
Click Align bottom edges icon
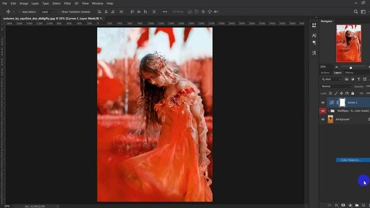click(146, 12)
